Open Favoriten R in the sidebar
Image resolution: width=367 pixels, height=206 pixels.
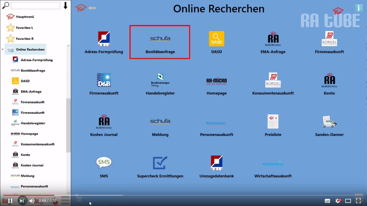click(x=20, y=39)
